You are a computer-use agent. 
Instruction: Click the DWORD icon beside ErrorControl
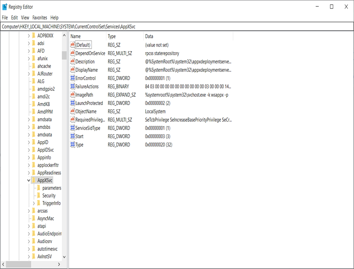click(72, 78)
